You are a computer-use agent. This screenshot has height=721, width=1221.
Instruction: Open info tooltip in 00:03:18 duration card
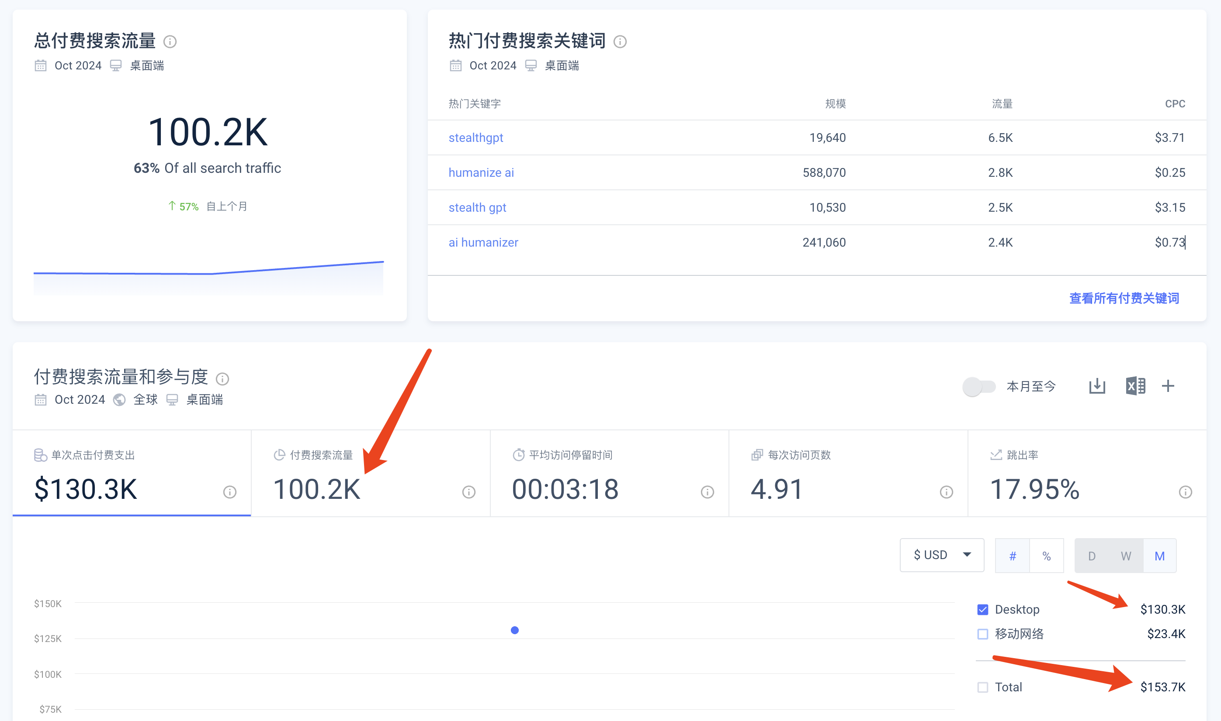coord(708,492)
